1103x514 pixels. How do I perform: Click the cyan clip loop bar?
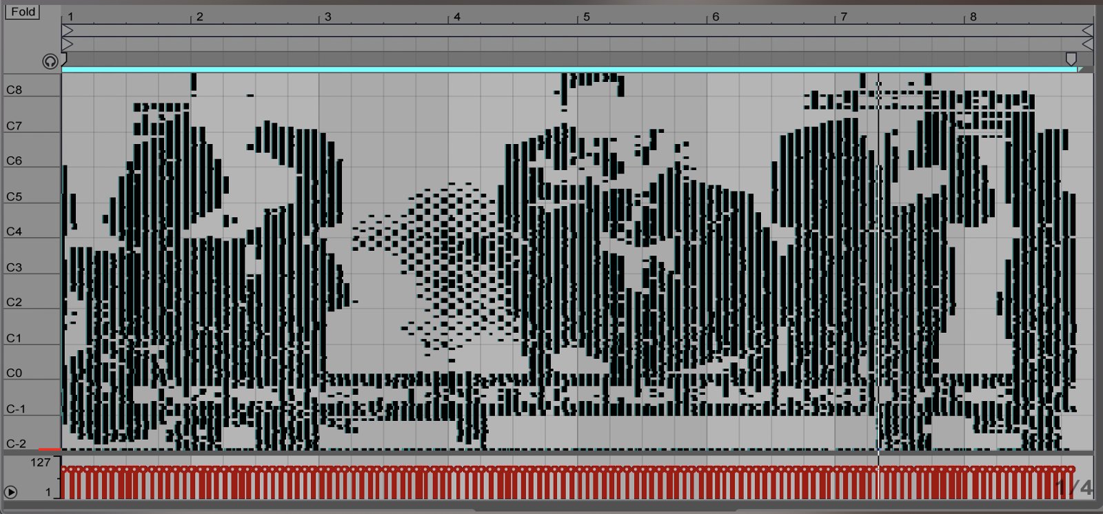coord(569,70)
